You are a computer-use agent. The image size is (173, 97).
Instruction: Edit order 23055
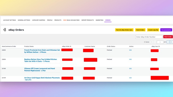(x=130, y=50)
